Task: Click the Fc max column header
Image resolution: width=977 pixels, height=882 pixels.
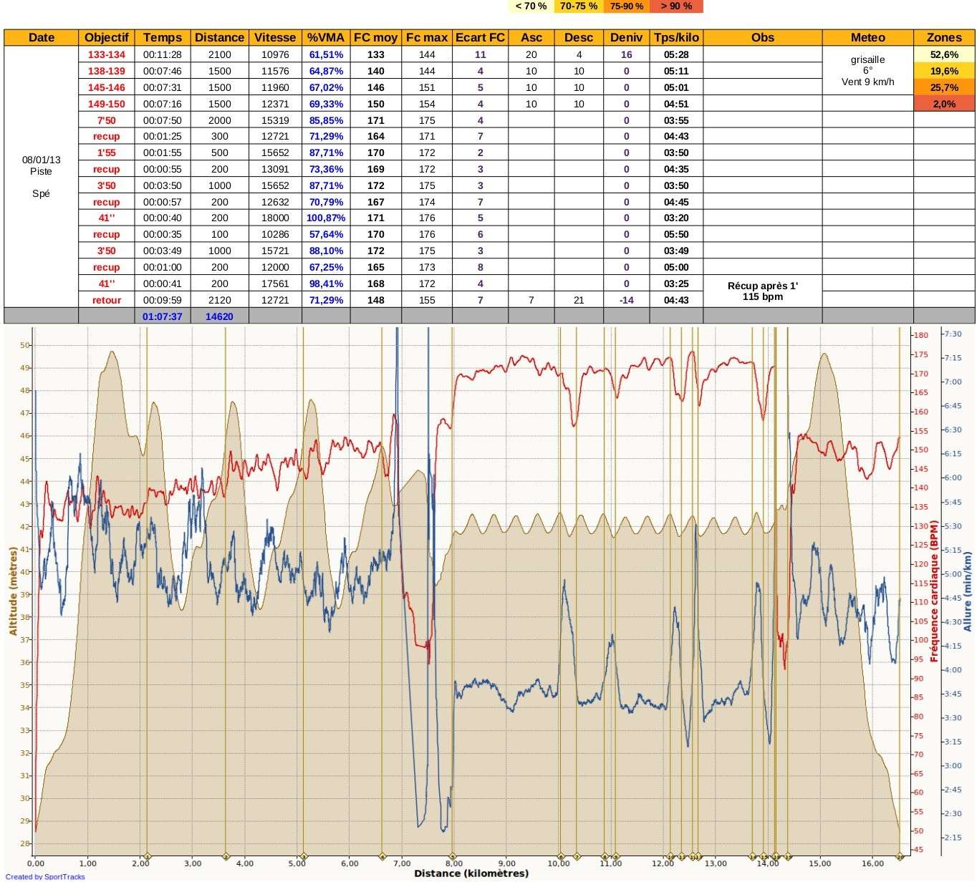Action: (427, 37)
